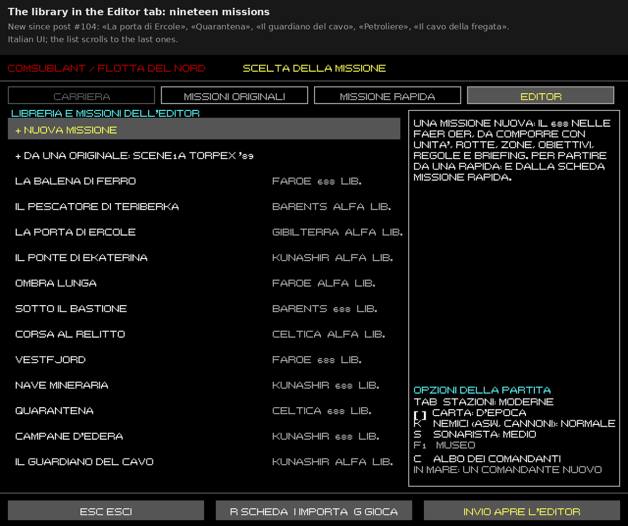
Task: Change SONARISTA: MEDIO setting
Action: (x=475, y=434)
